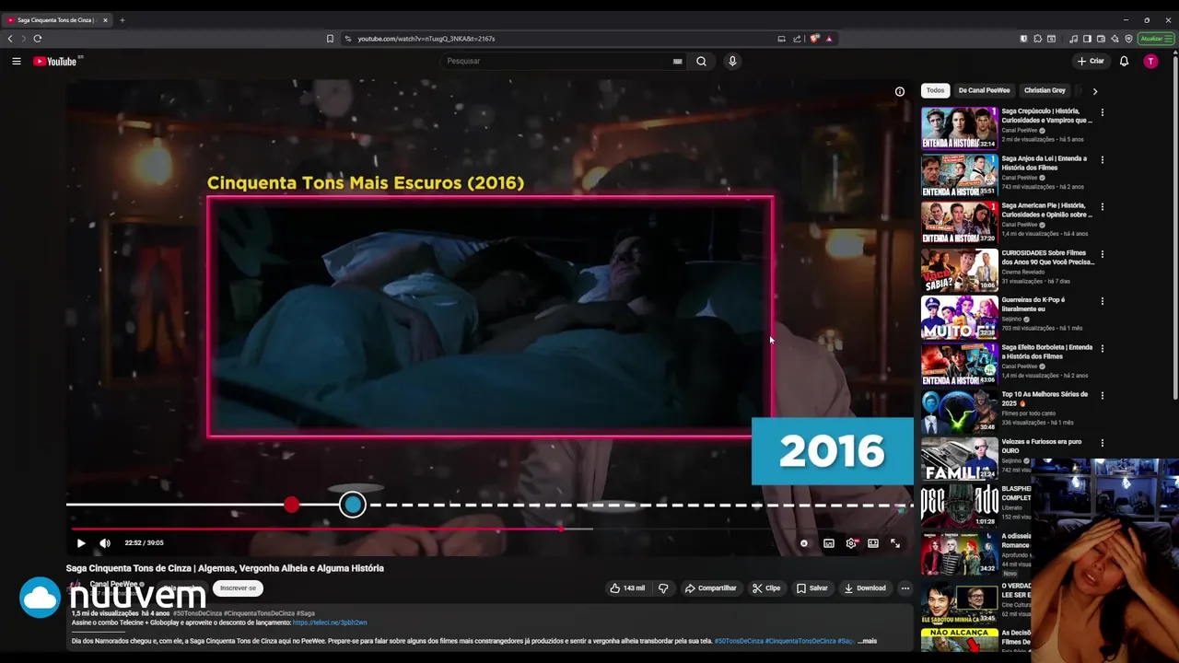Open Guerreiras do K-Pop video title
The image size is (1179, 663).
(x=1034, y=305)
